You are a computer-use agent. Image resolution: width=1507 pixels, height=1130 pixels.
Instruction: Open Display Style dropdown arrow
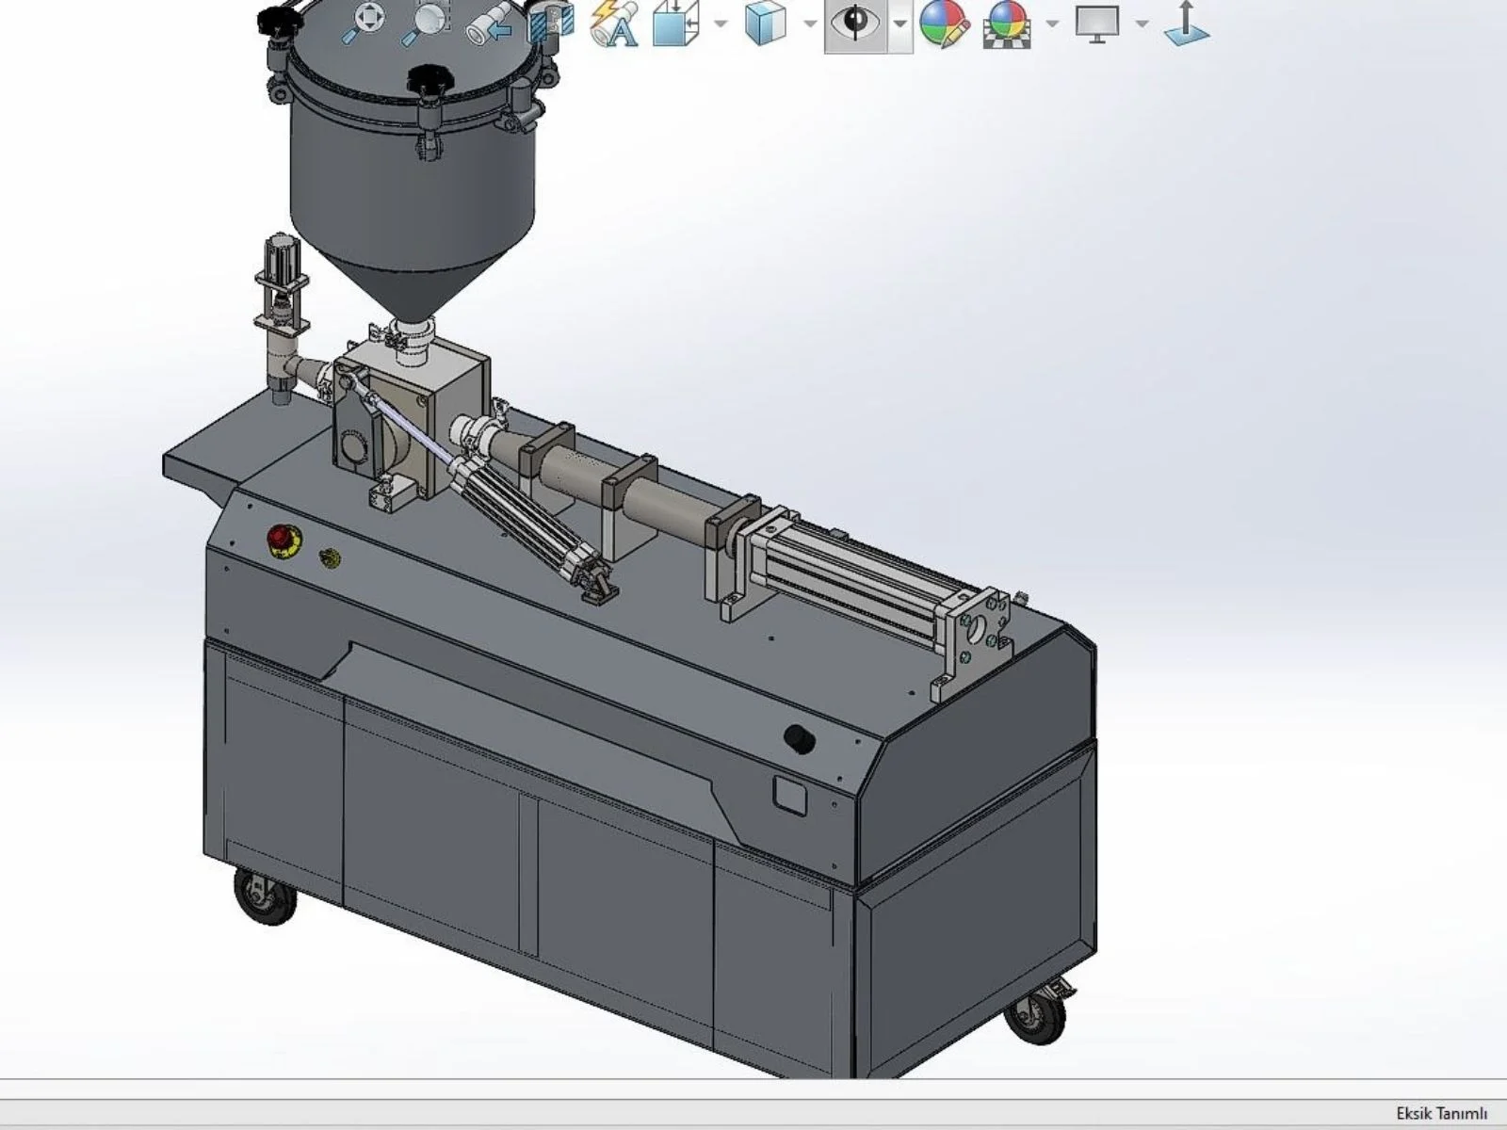click(x=810, y=23)
